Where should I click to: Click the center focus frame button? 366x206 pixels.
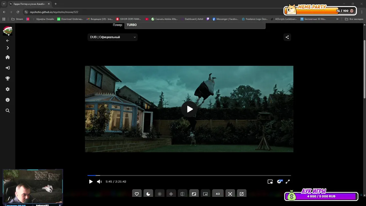(x=230, y=194)
